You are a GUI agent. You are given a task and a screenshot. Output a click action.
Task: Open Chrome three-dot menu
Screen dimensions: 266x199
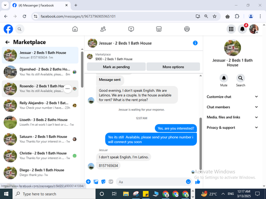pos(260,16)
